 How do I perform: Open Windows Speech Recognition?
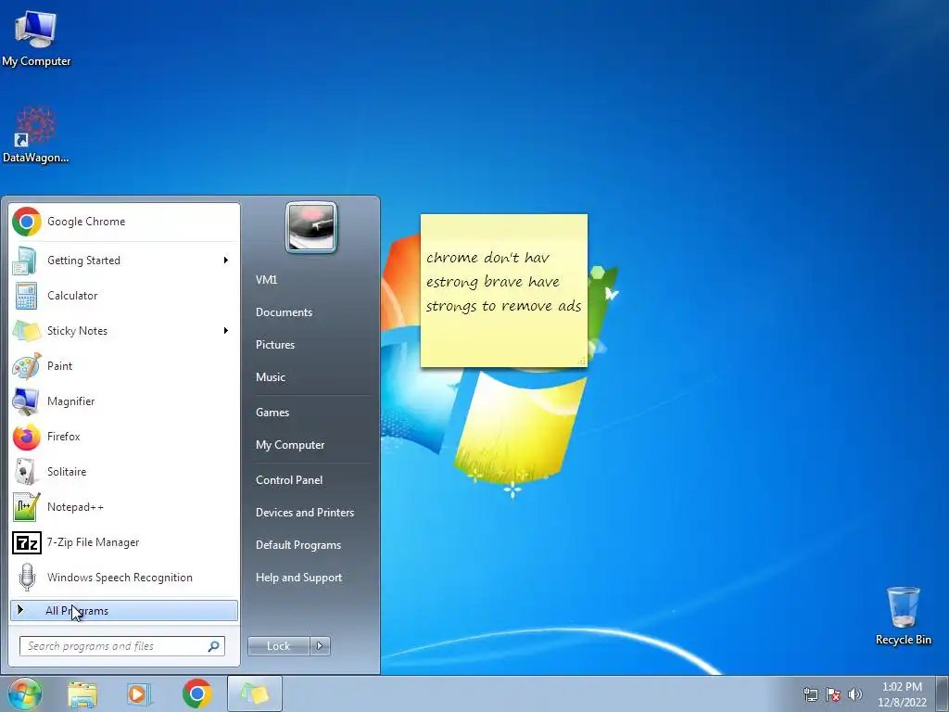[x=124, y=577]
